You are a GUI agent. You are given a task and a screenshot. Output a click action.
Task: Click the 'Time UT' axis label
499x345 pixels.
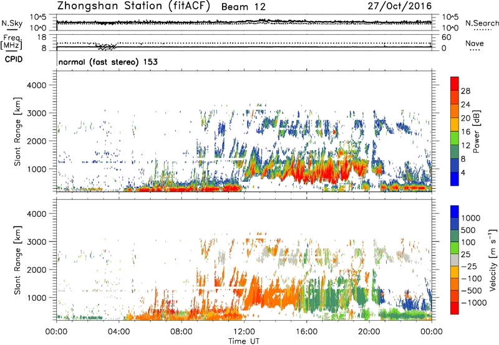(x=244, y=341)
